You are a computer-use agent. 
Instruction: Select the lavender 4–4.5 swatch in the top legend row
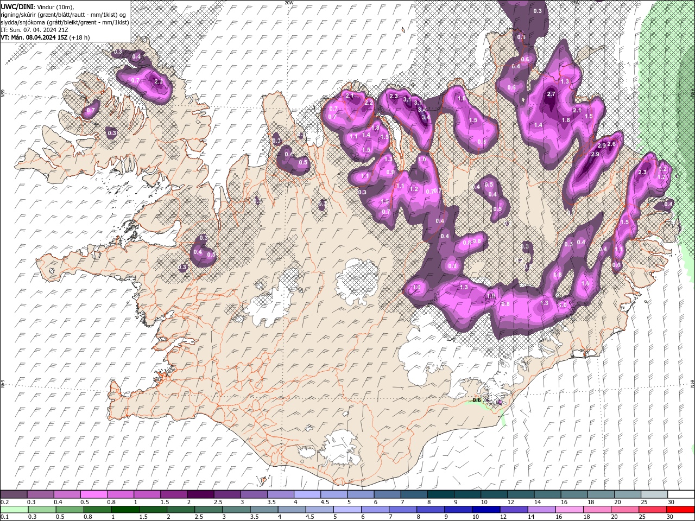[x=307, y=494]
